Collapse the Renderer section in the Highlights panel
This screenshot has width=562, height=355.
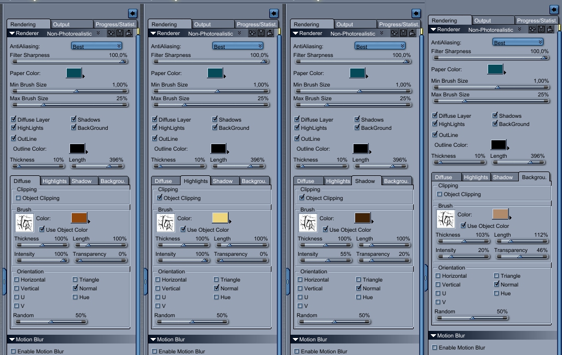(153, 33)
